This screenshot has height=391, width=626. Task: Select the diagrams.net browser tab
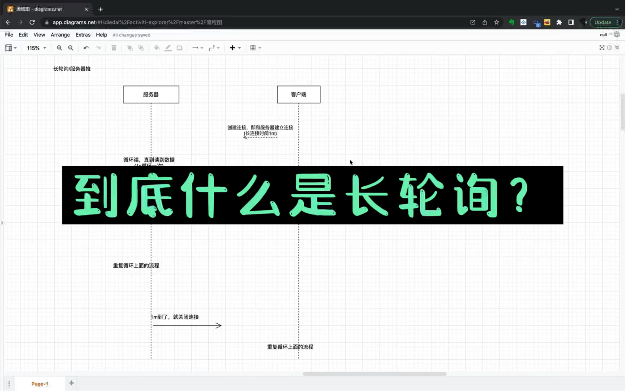[x=47, y=9]
